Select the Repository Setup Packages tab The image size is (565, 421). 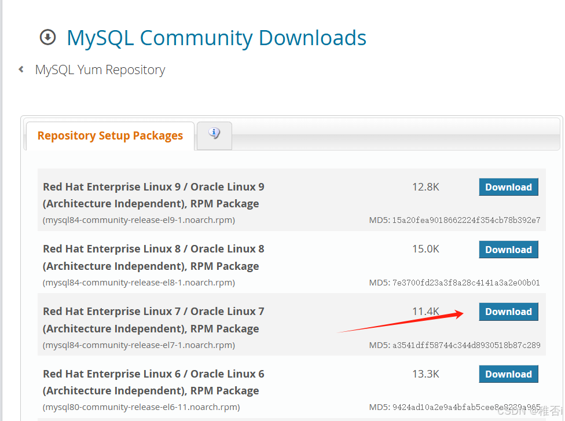(x=110, y=136)
